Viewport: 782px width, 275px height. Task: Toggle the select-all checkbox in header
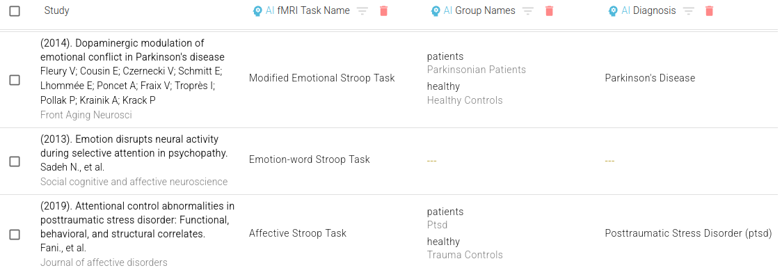point(15,11)
